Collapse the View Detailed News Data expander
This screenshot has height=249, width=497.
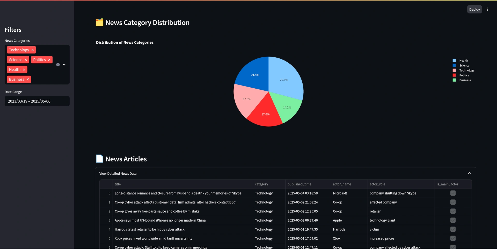coord(469,173)
